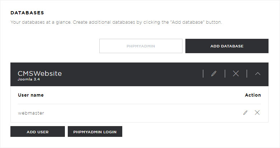The width and height of the screenshot is (280, 148).
Task: Click divider between header pencil and X
Action: [225, 74]
